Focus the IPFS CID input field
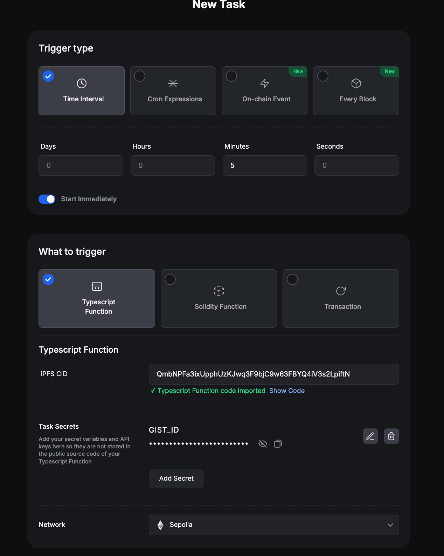 coord(273,374)
